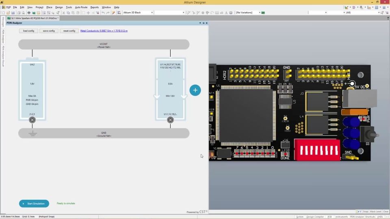Viewport: 390px width, 219px height.
Task: Open the Altium 3D Black view configuration dropdown
Action: click(152, 13)
